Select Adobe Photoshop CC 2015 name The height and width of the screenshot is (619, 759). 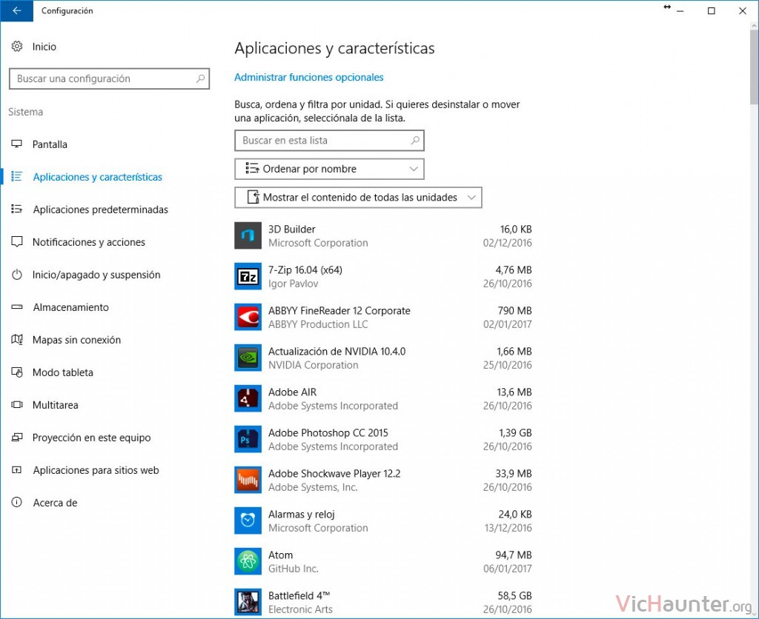coord(328,432)
